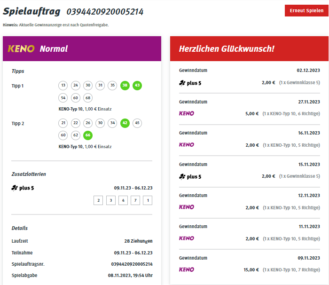329x285 pixels.
Task: Click the KENO logo in purple header
Action: click(21, 49)
